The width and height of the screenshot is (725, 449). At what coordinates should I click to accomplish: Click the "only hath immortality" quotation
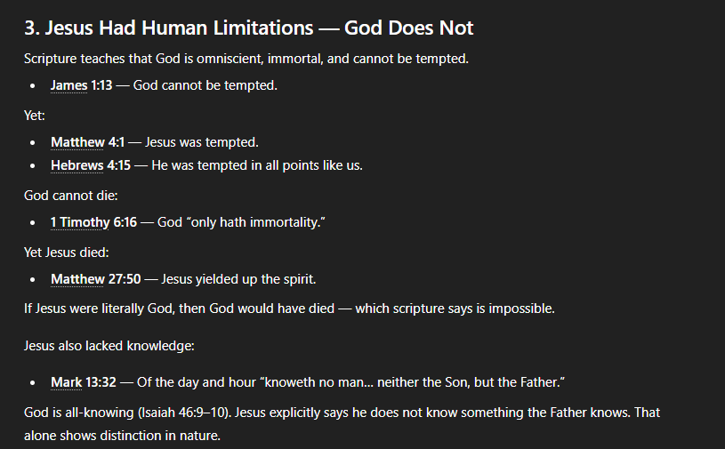point(241,221)
